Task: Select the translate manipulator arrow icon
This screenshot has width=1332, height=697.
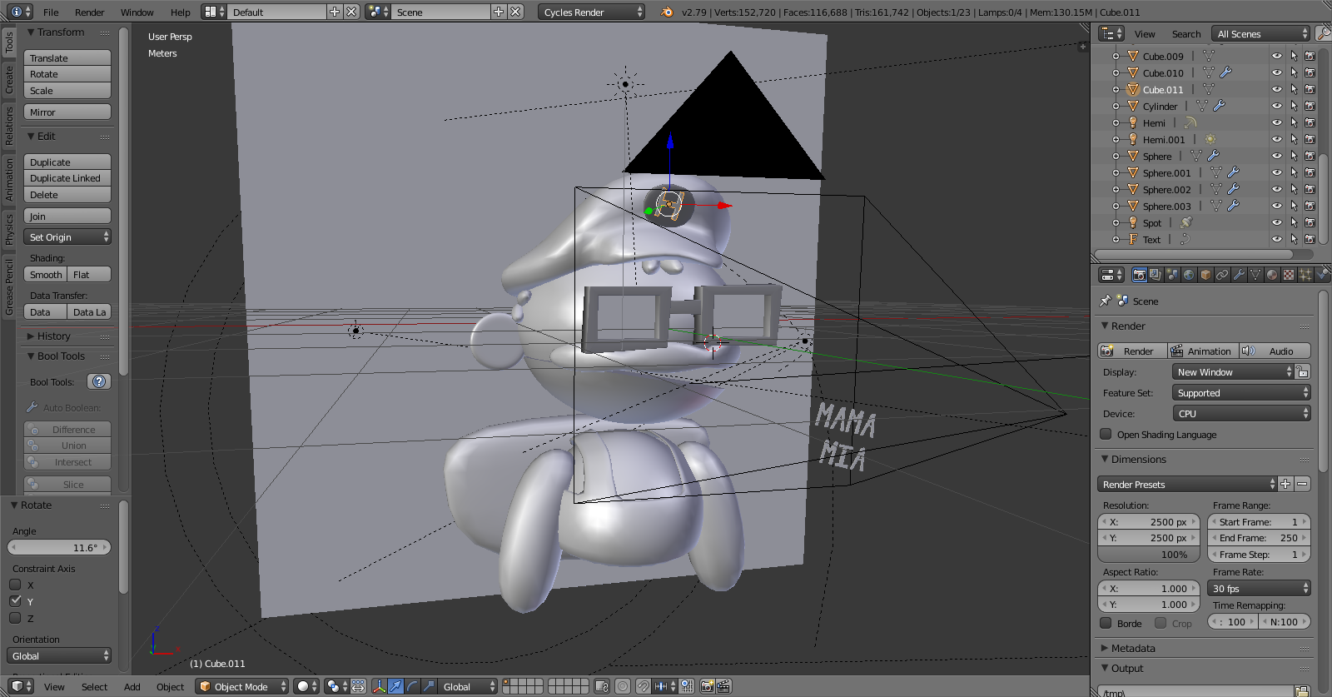Action: coord(396,686)
